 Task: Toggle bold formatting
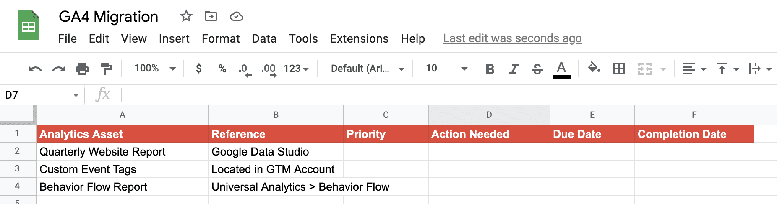coord(490,69)
